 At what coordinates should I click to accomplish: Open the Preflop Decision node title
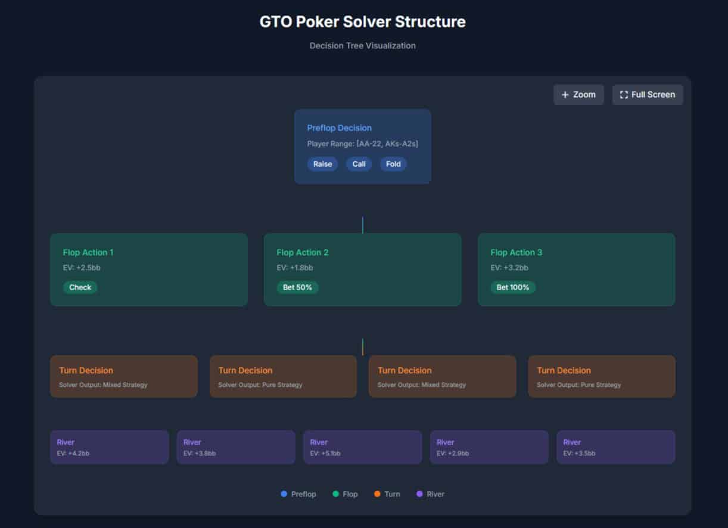(x=339, y=128)
